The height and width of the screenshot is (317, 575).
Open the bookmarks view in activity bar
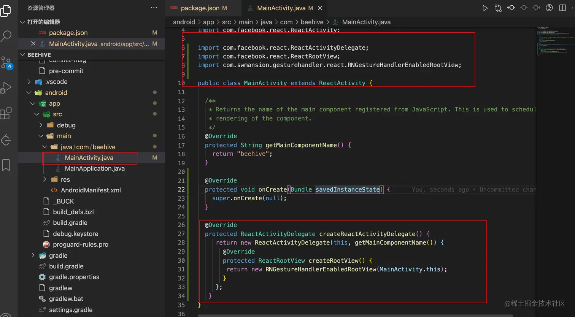(6, 165)
